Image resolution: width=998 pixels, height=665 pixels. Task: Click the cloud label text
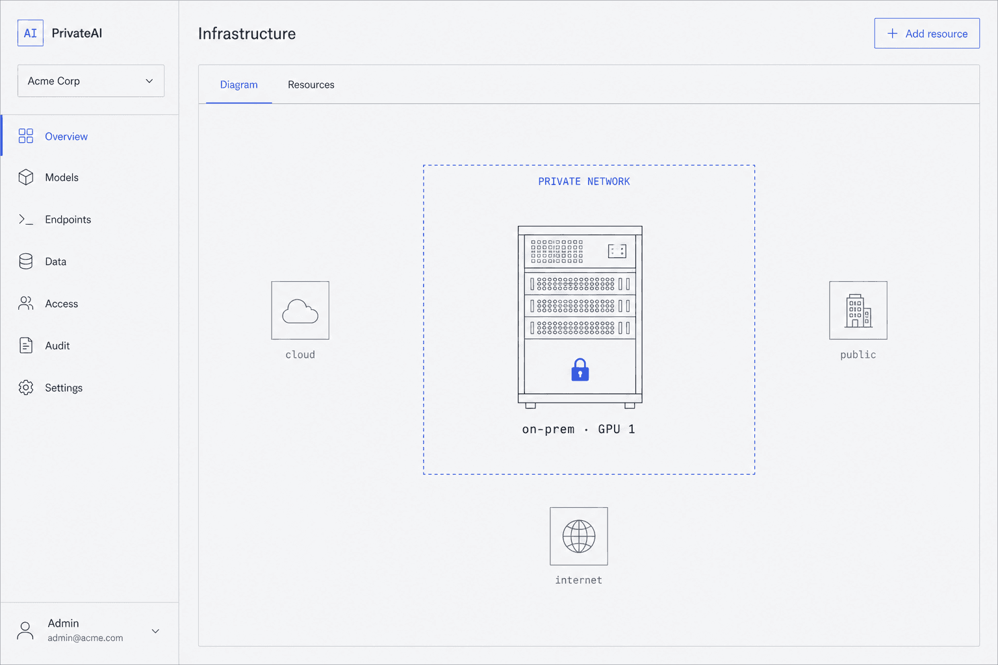pyautogui.click(x=300, y=355)
